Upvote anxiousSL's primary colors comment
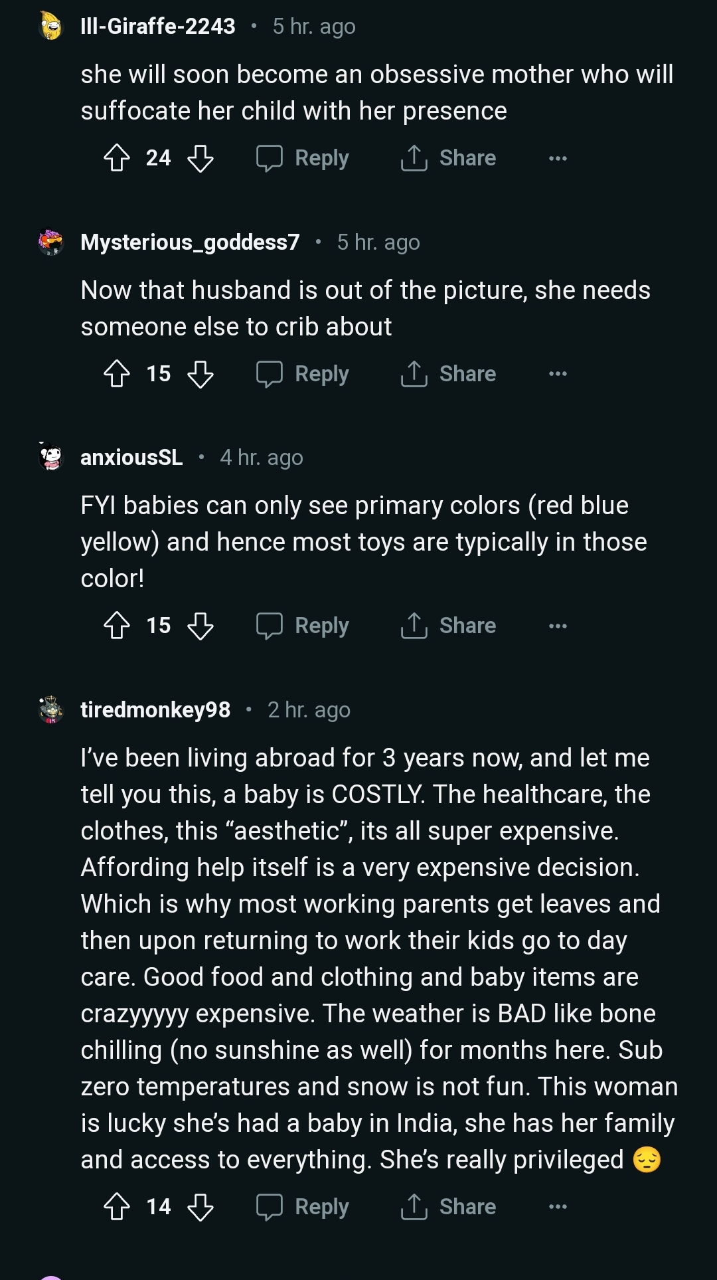Viewport: 717px width, 1280px height. click(117, 626)
